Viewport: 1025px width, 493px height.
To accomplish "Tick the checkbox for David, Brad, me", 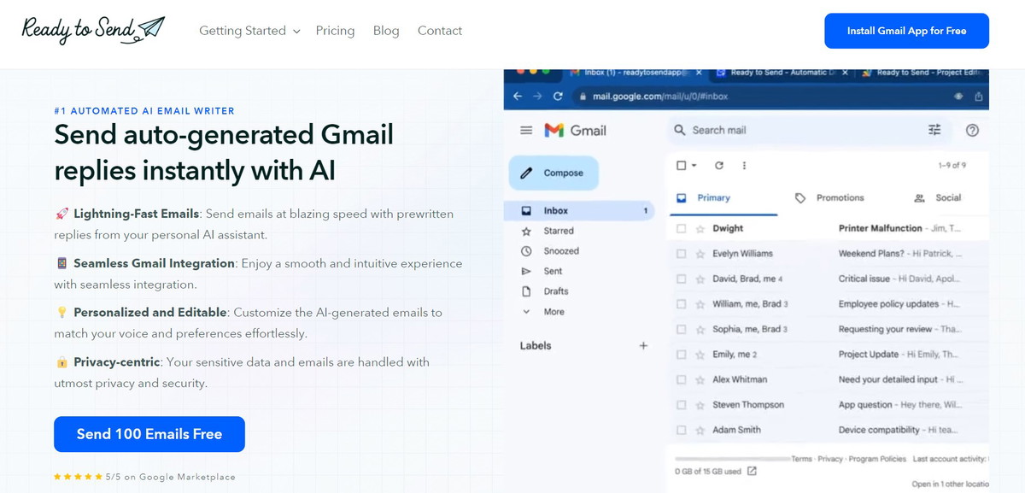I will (681, 279).
